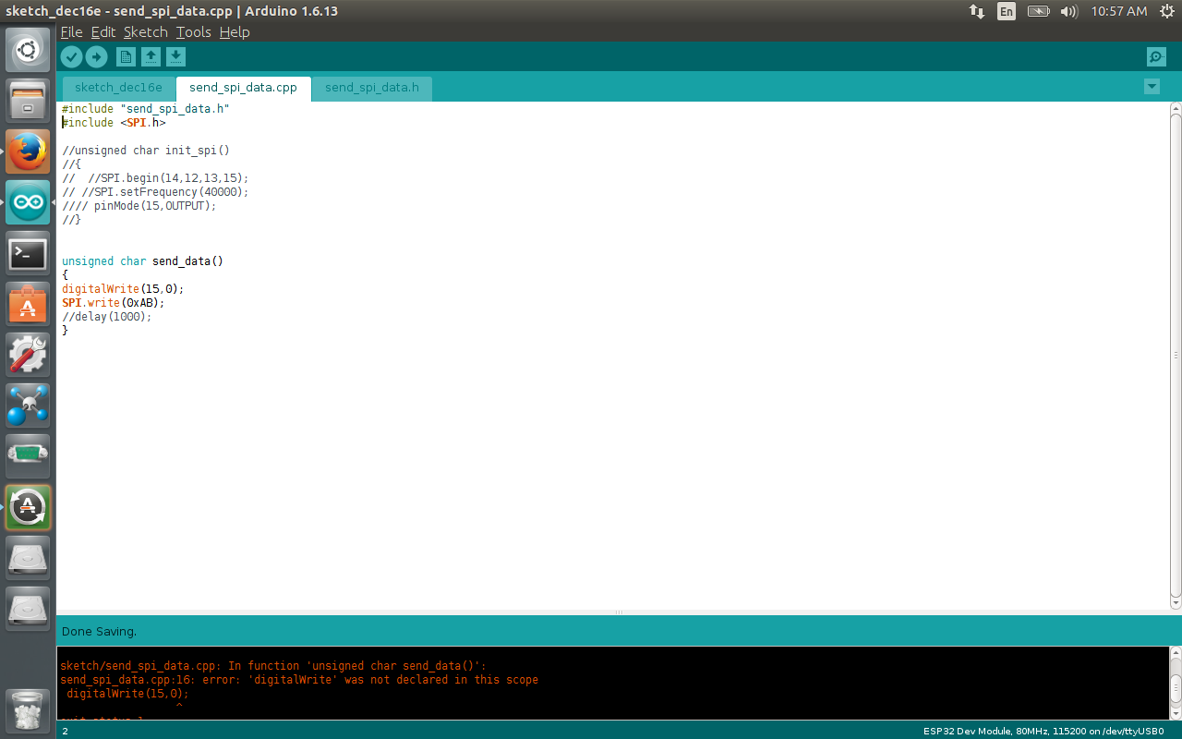Click the '//unsigned char init_spi()' comment line
The width and height of the screenshot is (1182, 739).
coord(146,150)
